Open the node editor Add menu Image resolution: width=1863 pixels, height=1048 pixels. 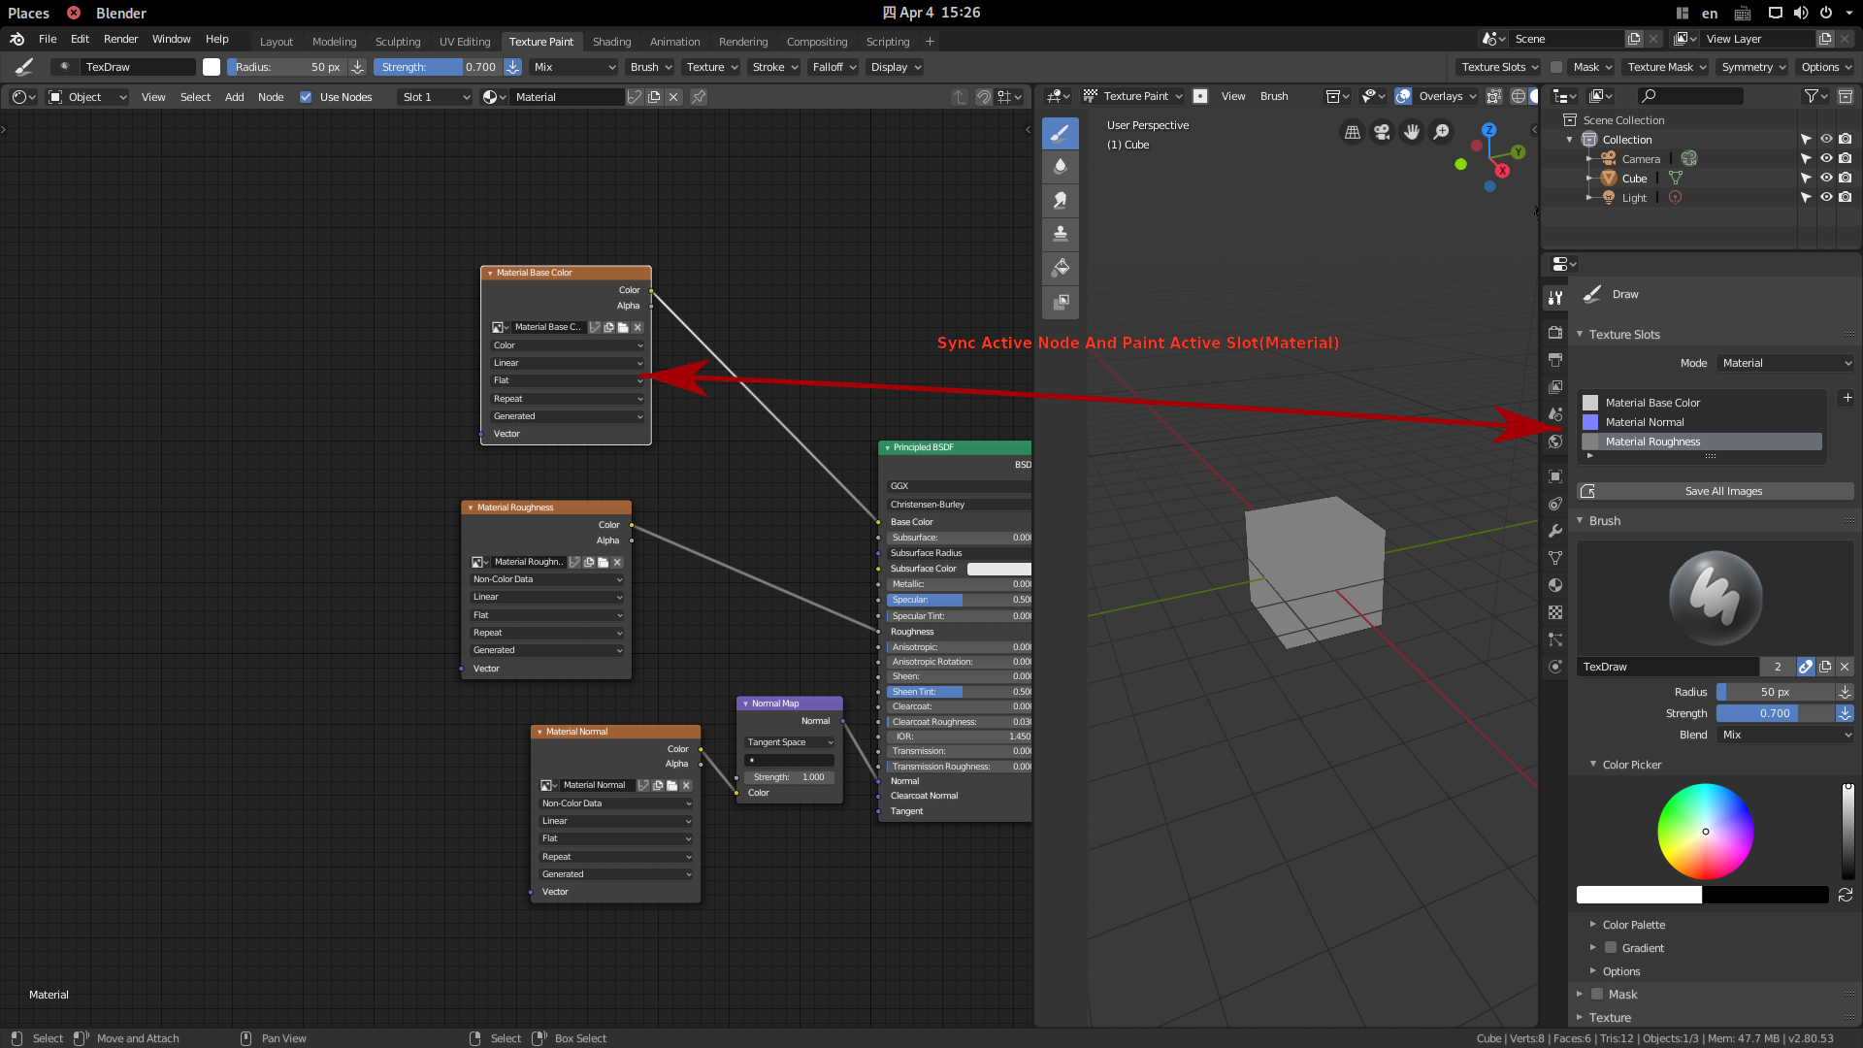pos(234,97)
